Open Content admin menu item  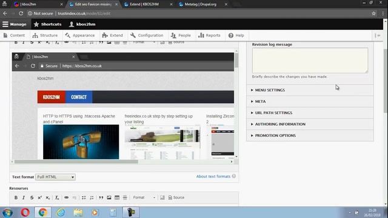[x=15, y=35]
